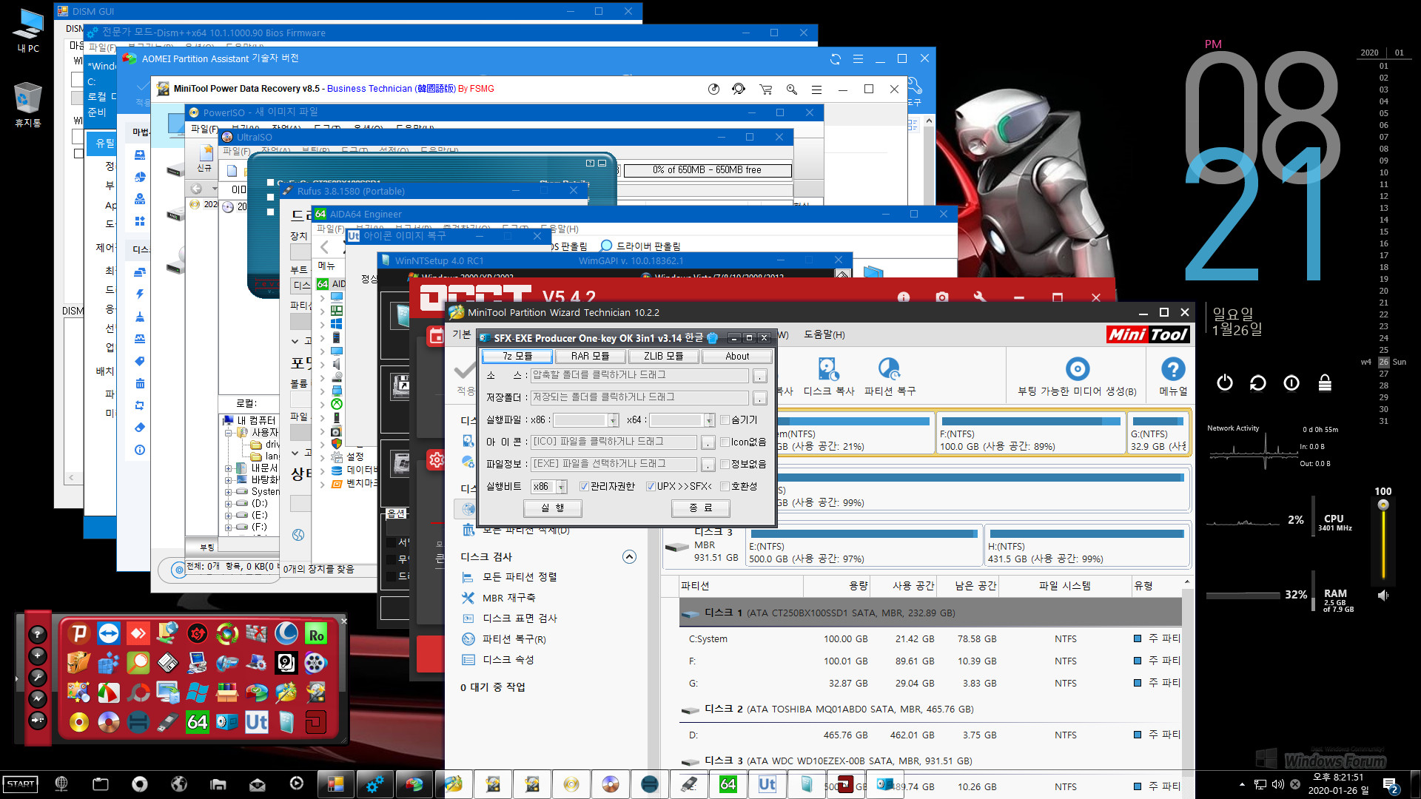This screenshot has width=1421, height=799.
Task: Open Glary Utilities moon icon in dock
Action: (286, 633)
